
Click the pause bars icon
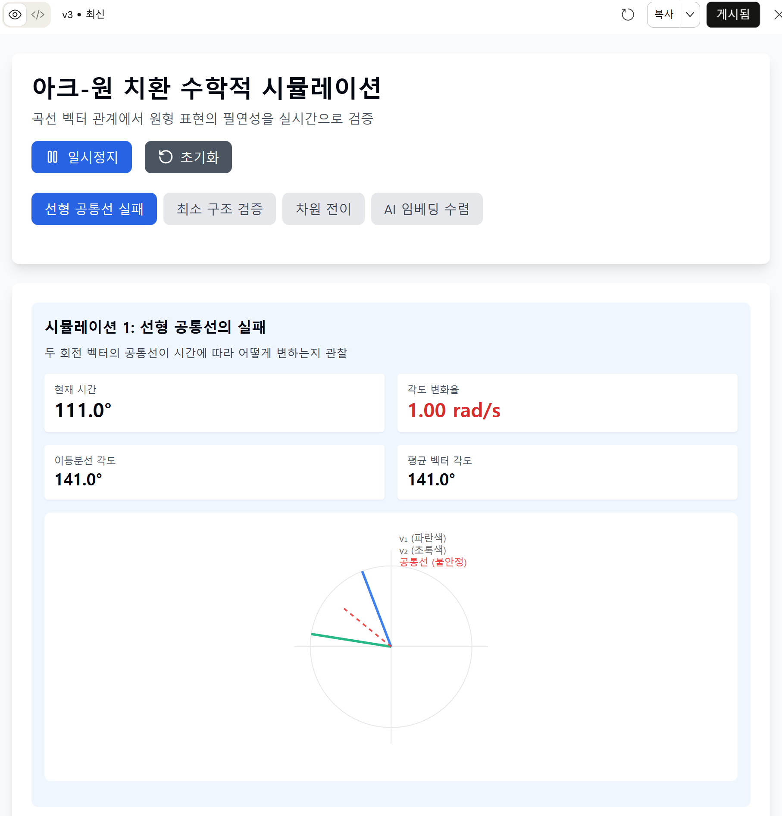[52, 157]
